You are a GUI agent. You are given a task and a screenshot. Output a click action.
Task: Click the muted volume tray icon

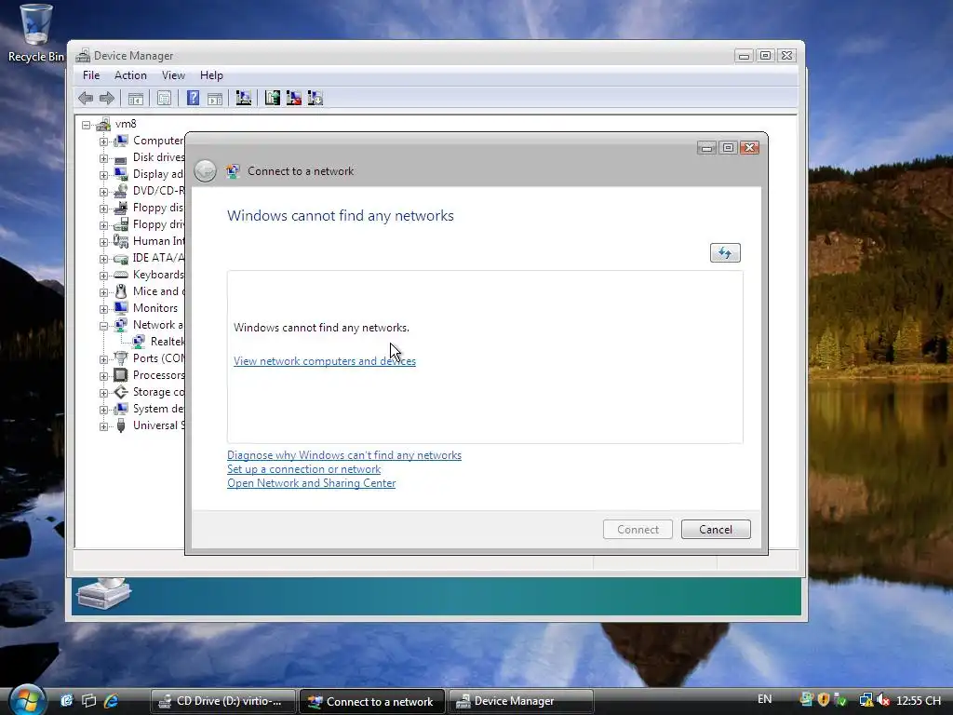click(x=884, y=700)
